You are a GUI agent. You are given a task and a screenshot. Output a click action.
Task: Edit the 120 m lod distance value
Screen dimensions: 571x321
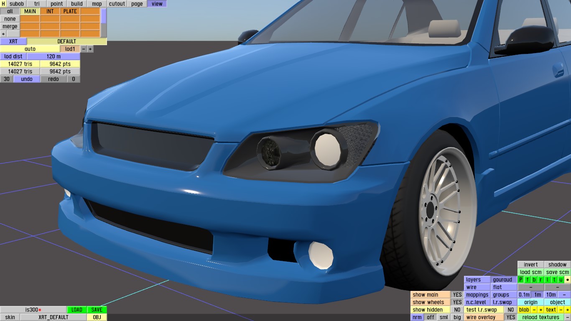[x=54, y=56]
